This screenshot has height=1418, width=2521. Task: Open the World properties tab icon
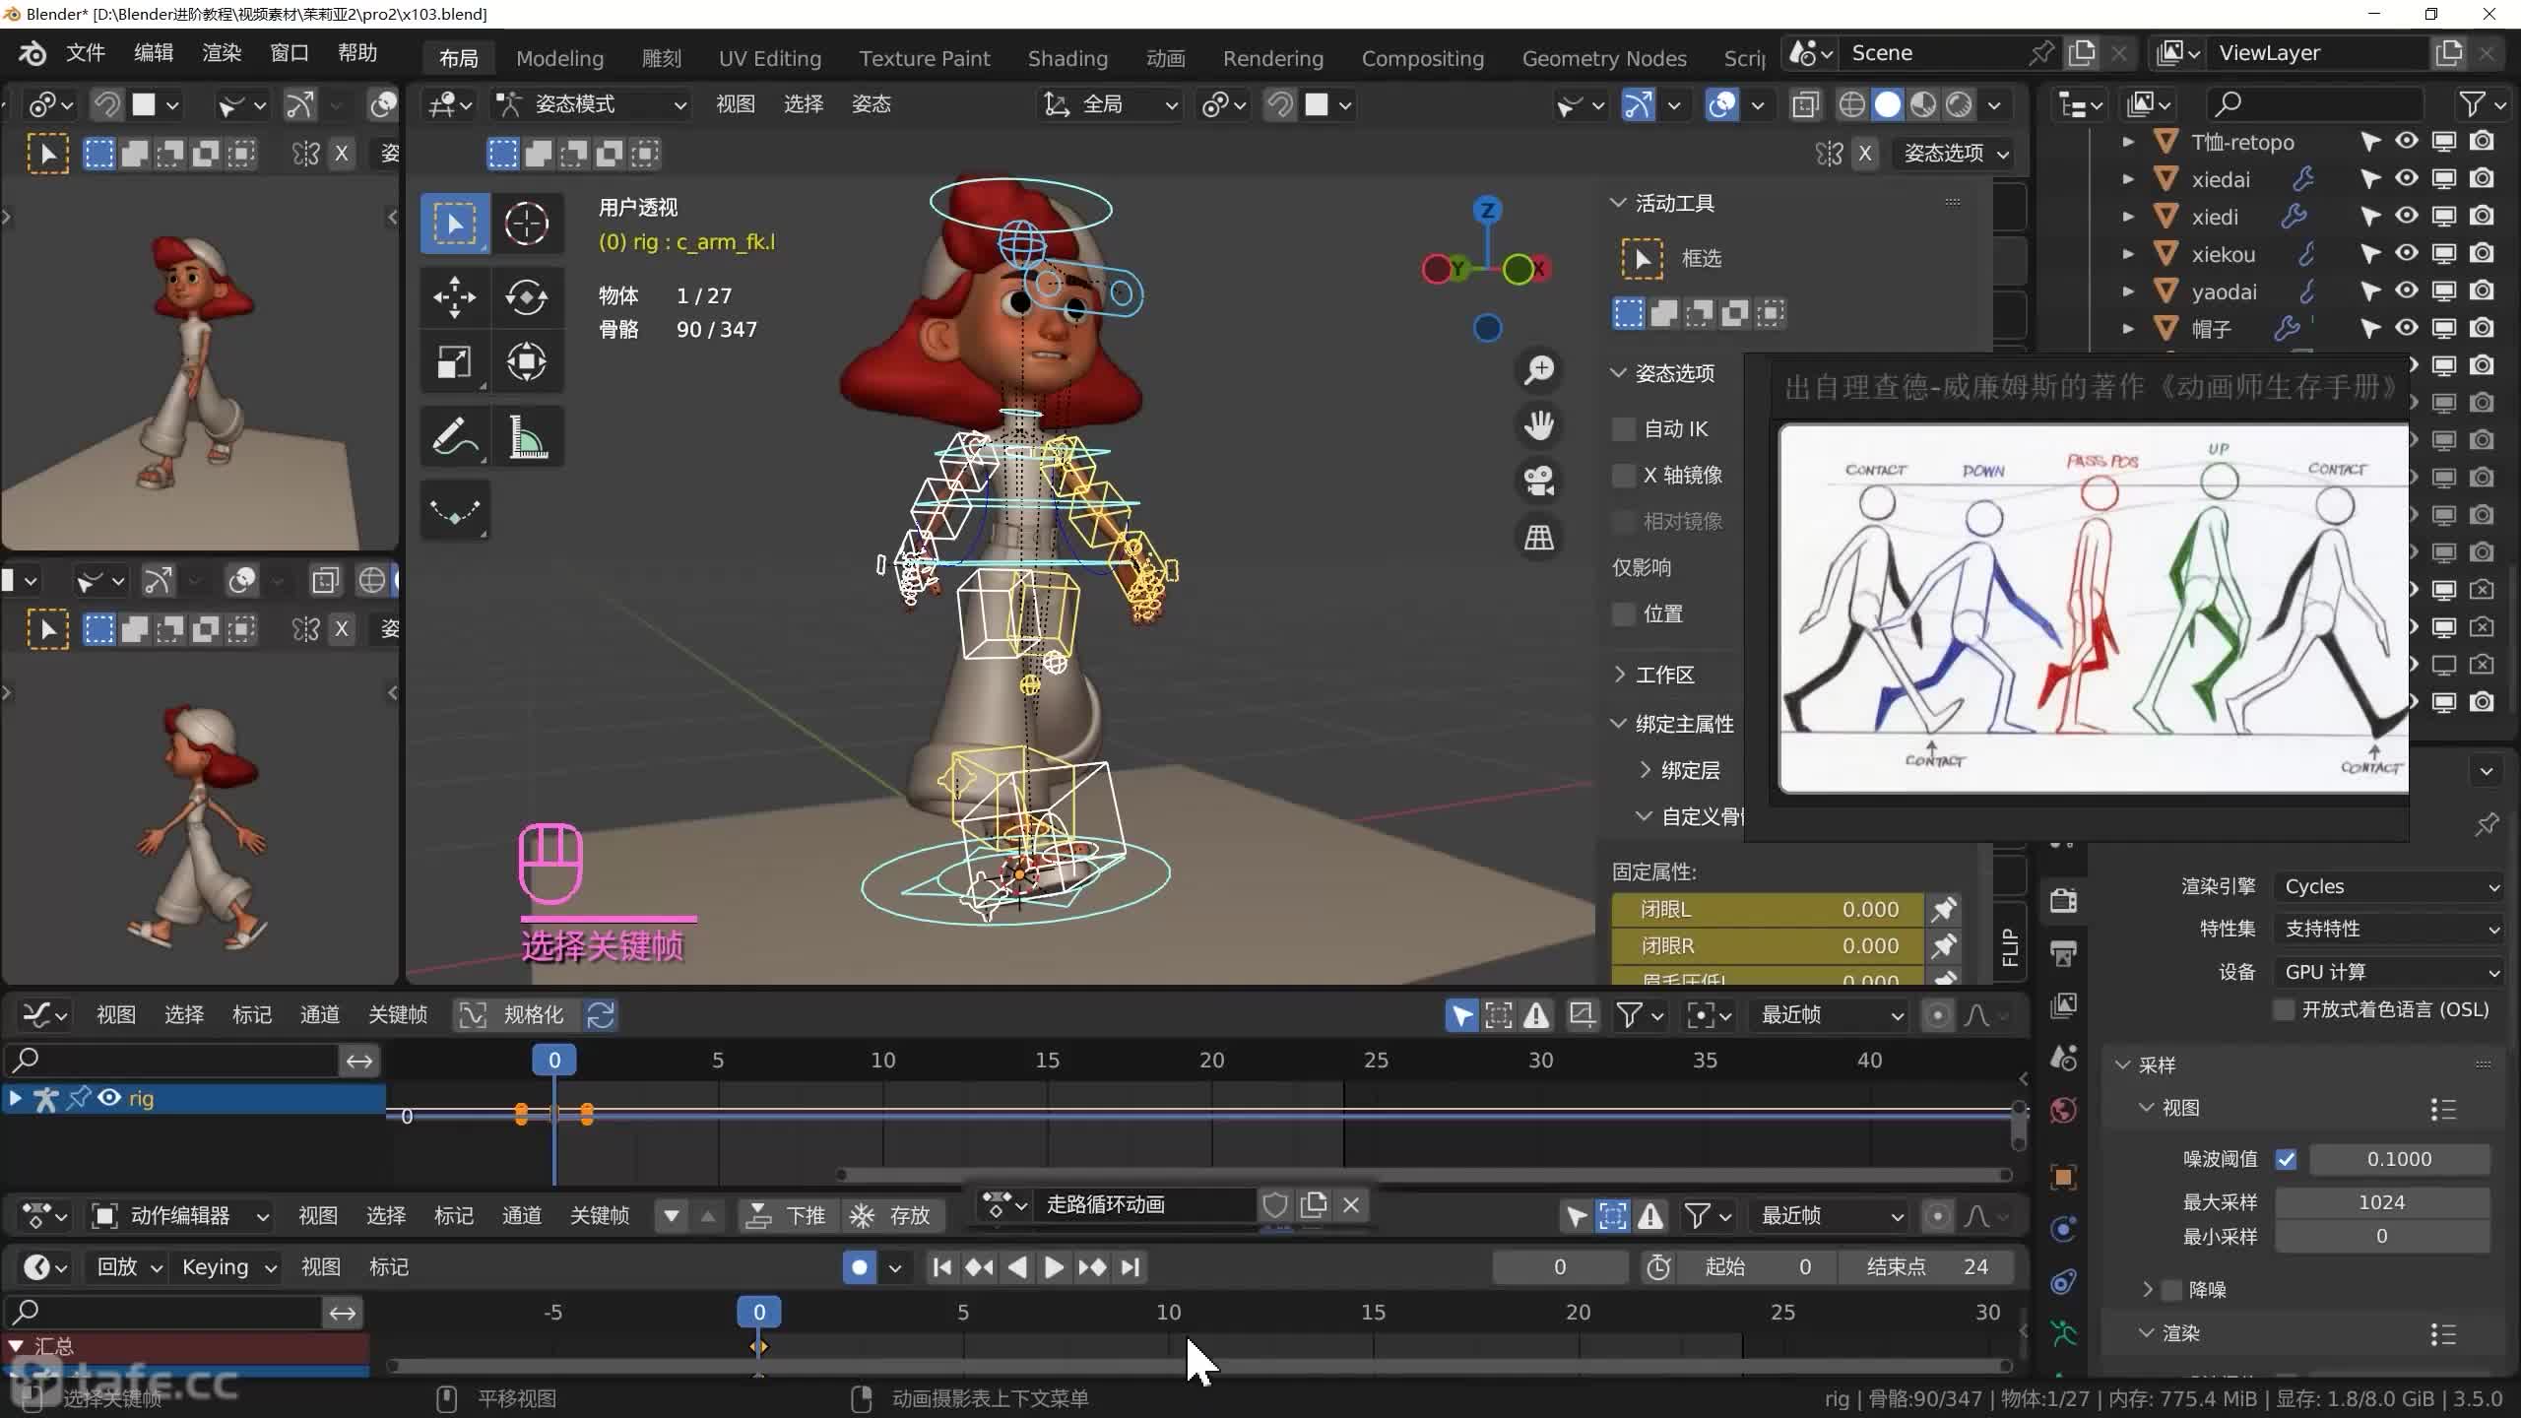point(2063,1111)
